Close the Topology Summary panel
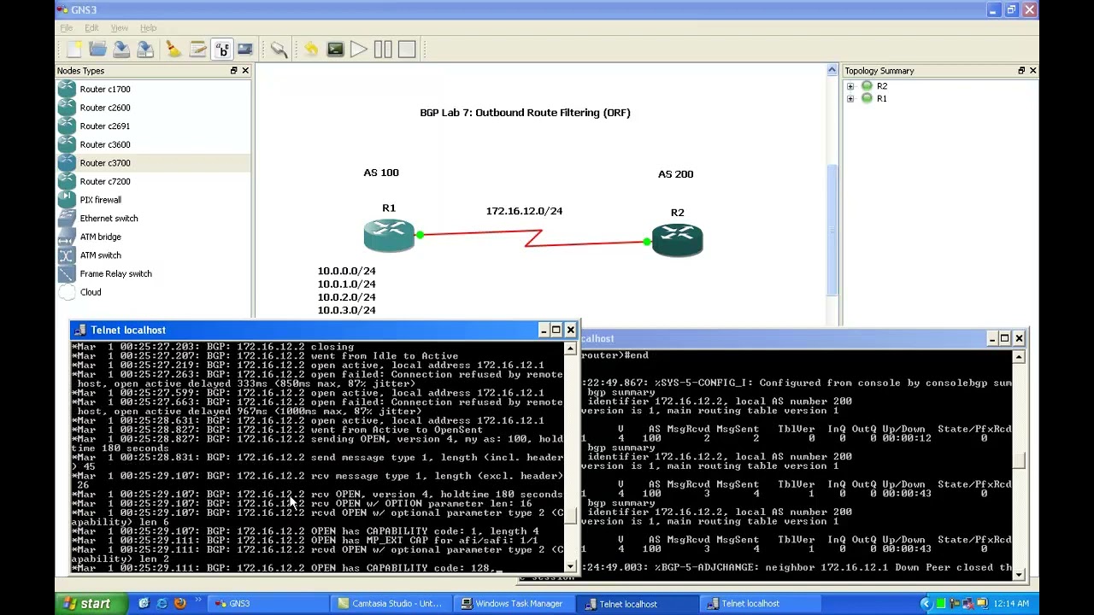The image size is (1094, 615). pyautogui.click(x=1032, y=71)
